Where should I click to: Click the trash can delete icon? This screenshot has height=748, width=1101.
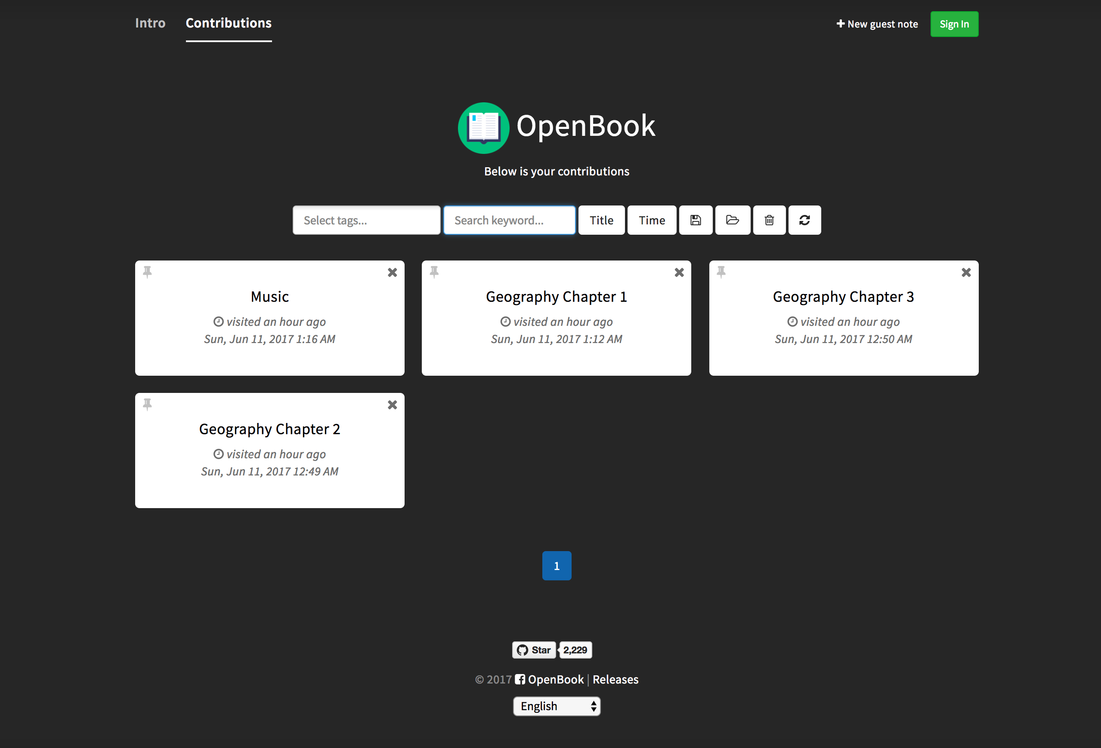tap(769, 220)
